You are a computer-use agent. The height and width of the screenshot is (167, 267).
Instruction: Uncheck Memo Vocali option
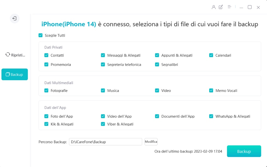(x=211, y=91)
